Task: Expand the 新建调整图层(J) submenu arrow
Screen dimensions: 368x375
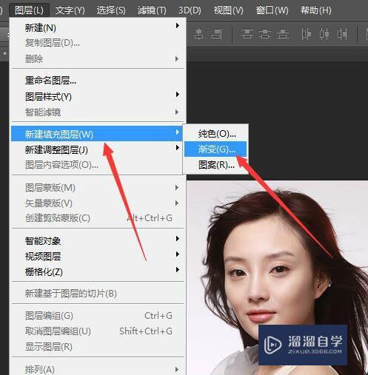Action: click(x=177, y=147)
